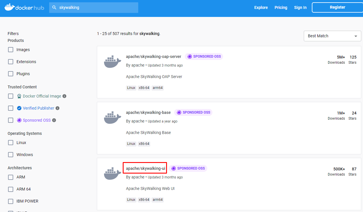Viewport: 363px width, 212px height.
Task: Click Sponsored OSS badge on skywalking-ui
Action: (x=188, y=168)
